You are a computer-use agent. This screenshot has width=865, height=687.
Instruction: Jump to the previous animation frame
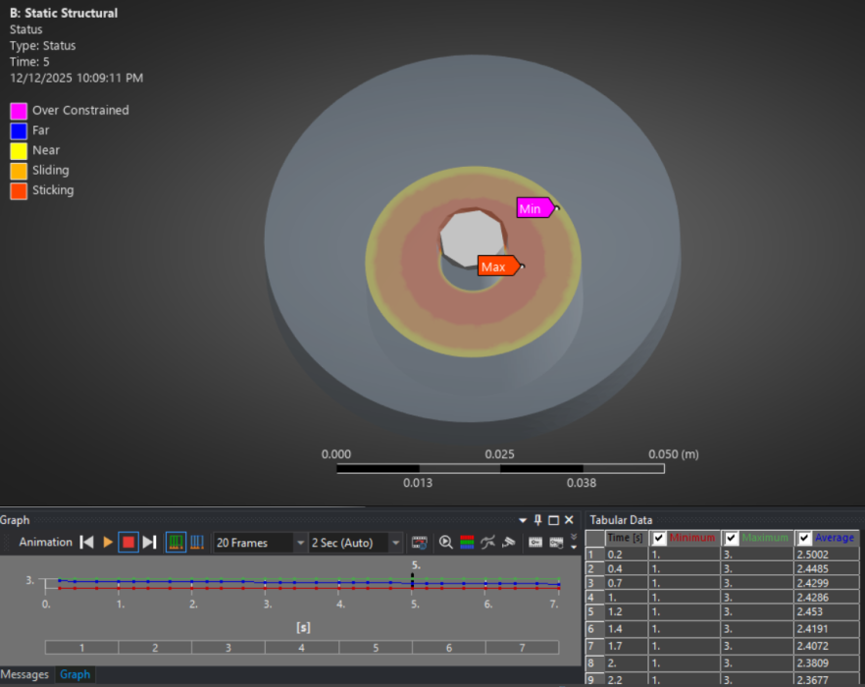pos(87,542)
